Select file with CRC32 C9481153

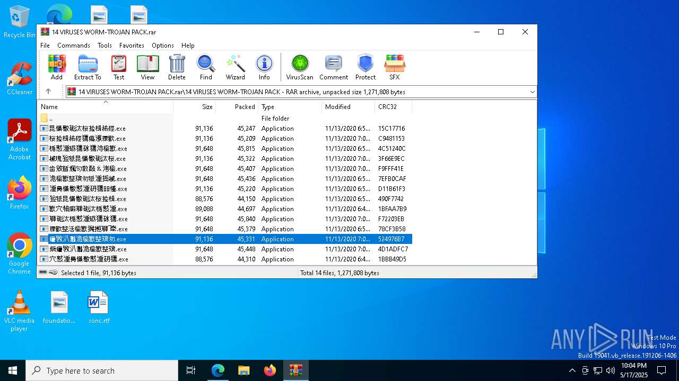point(225,139)
